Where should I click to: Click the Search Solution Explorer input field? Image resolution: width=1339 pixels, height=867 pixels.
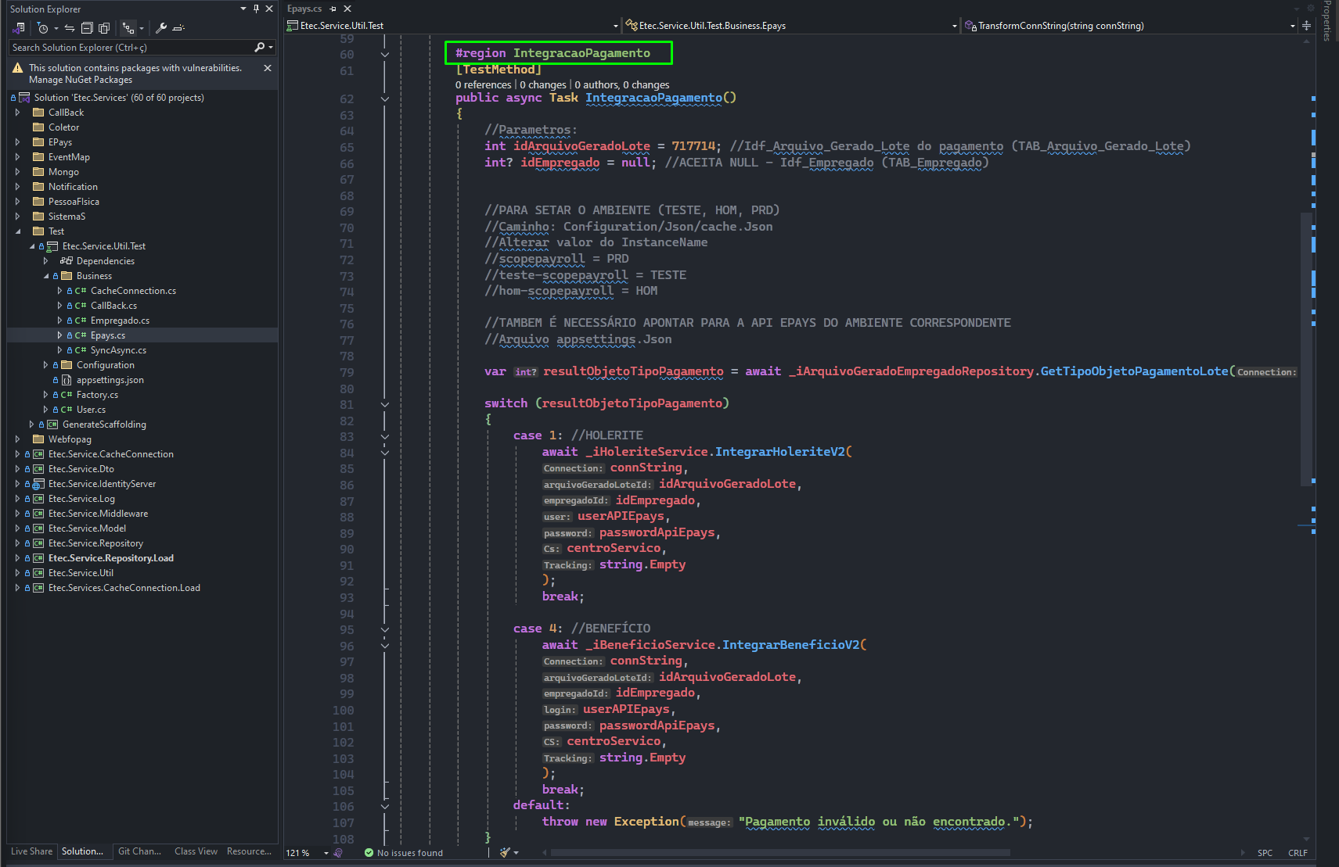pyautogui.click(x=131, y=48)
